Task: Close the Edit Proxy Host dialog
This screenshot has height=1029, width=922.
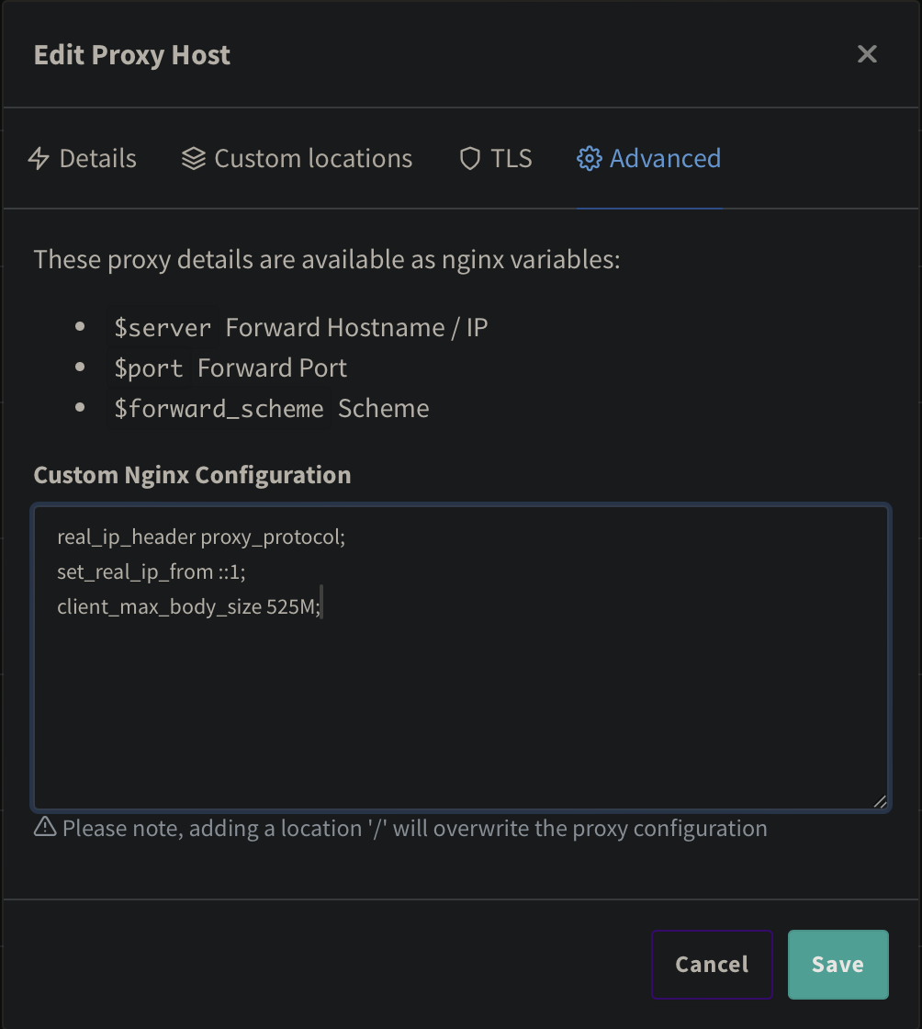Action: [867, 54]
